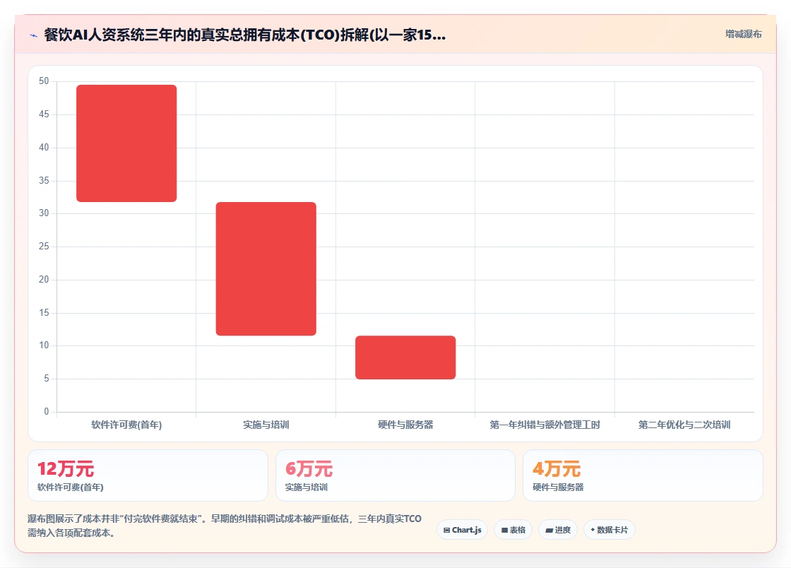Click the red bar for 硬件与服务器
791x568 pixels.
point(405,357)
